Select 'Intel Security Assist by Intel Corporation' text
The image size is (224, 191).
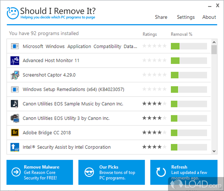(x=67, y=147)
